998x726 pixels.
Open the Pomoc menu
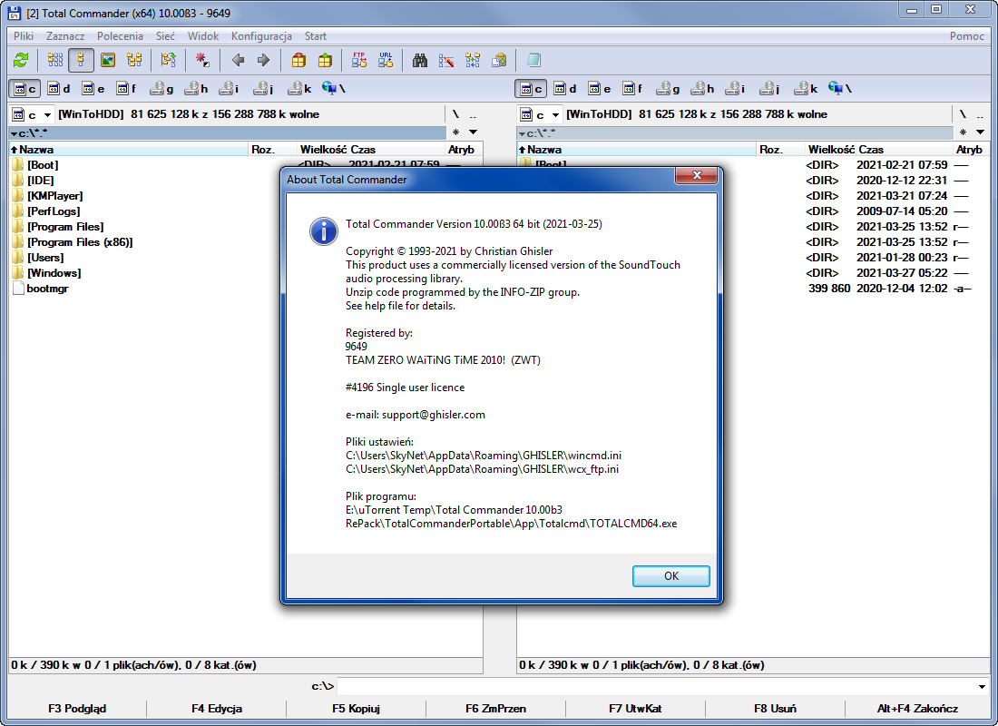click(967, 36)
